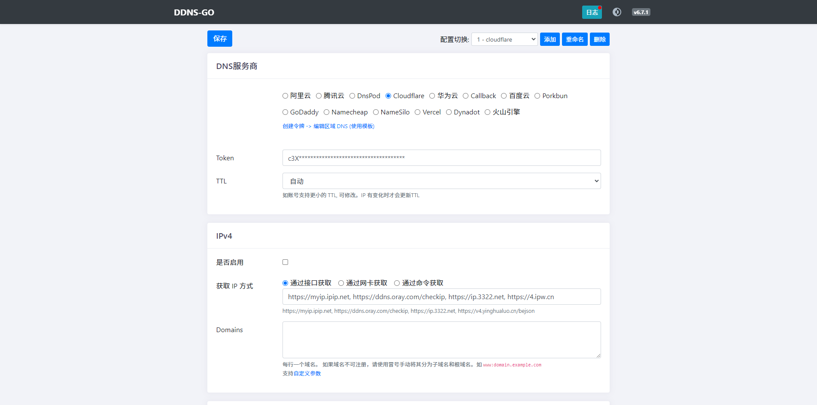Click the v6.7.1 version badge
This screenshot has height=405, width=817.
(641, 12)
